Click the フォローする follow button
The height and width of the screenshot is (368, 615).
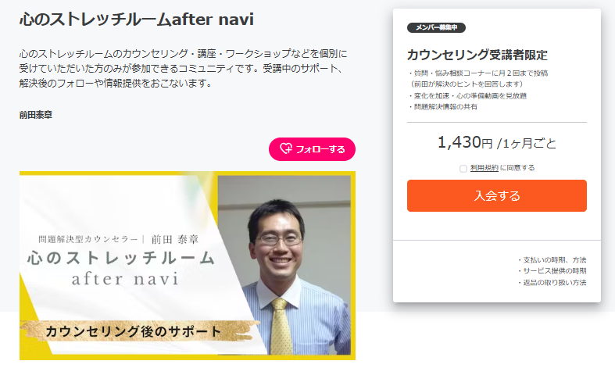[313, 149]
